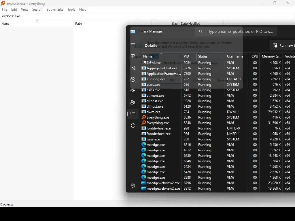The height and width of the screenshot is (221, 295).
Task: Click the Everything.exe icon for PID 5848
Action: point(144,123)
